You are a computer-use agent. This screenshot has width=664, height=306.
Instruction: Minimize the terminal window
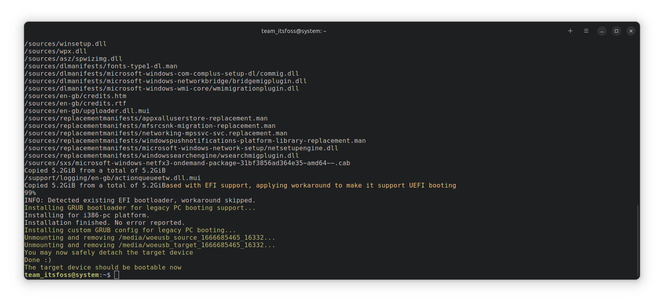pyautogui.click(x=602, y=31)
